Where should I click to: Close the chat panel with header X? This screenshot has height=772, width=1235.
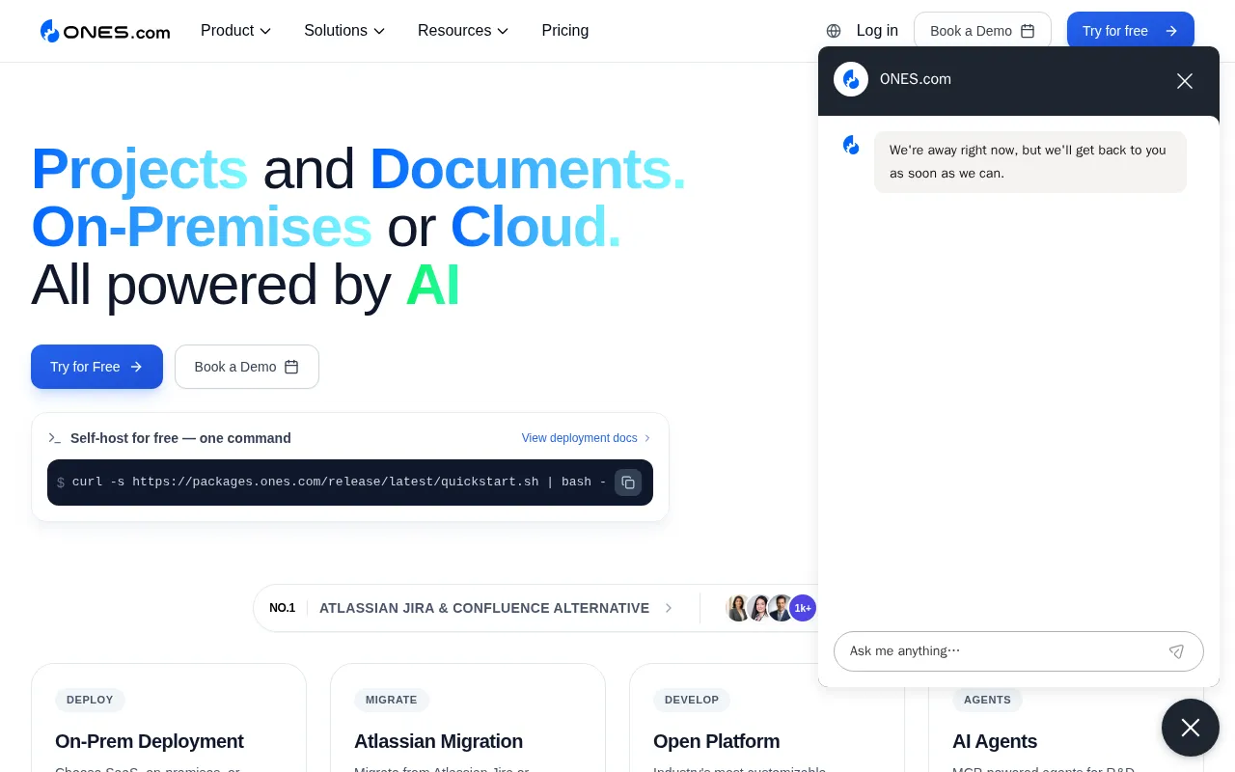point(1185,81)
